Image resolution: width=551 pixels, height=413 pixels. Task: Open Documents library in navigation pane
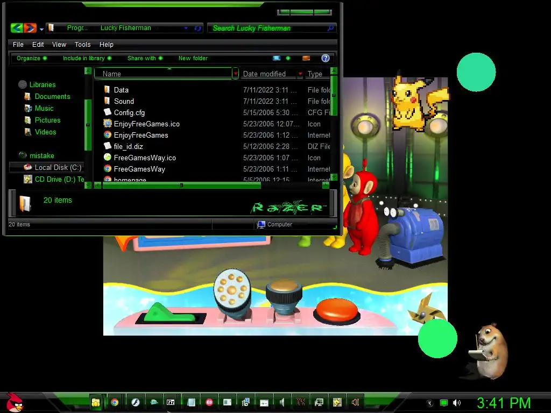pos(52,96)
